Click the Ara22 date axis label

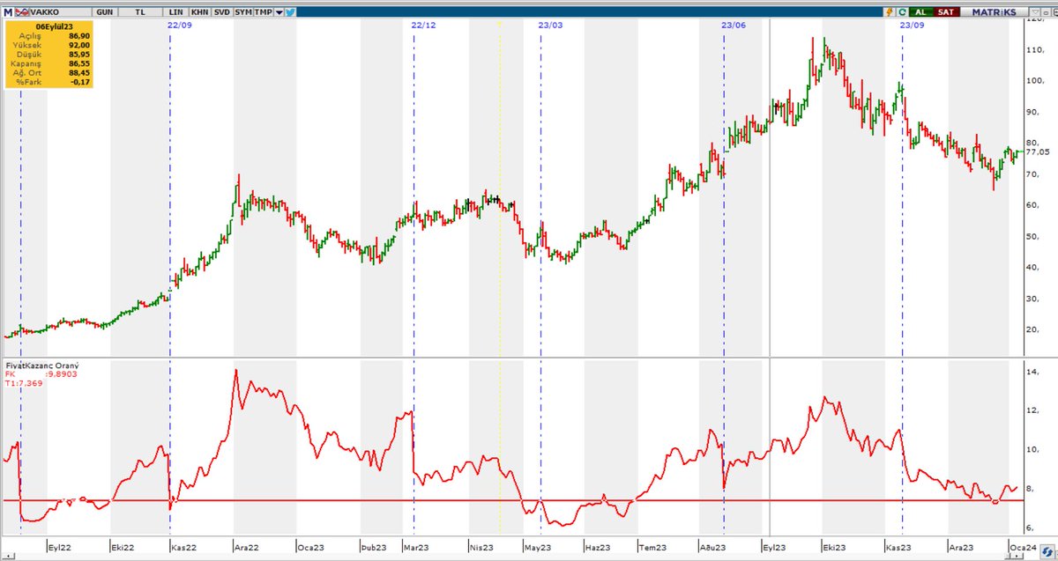click(246, 548)
